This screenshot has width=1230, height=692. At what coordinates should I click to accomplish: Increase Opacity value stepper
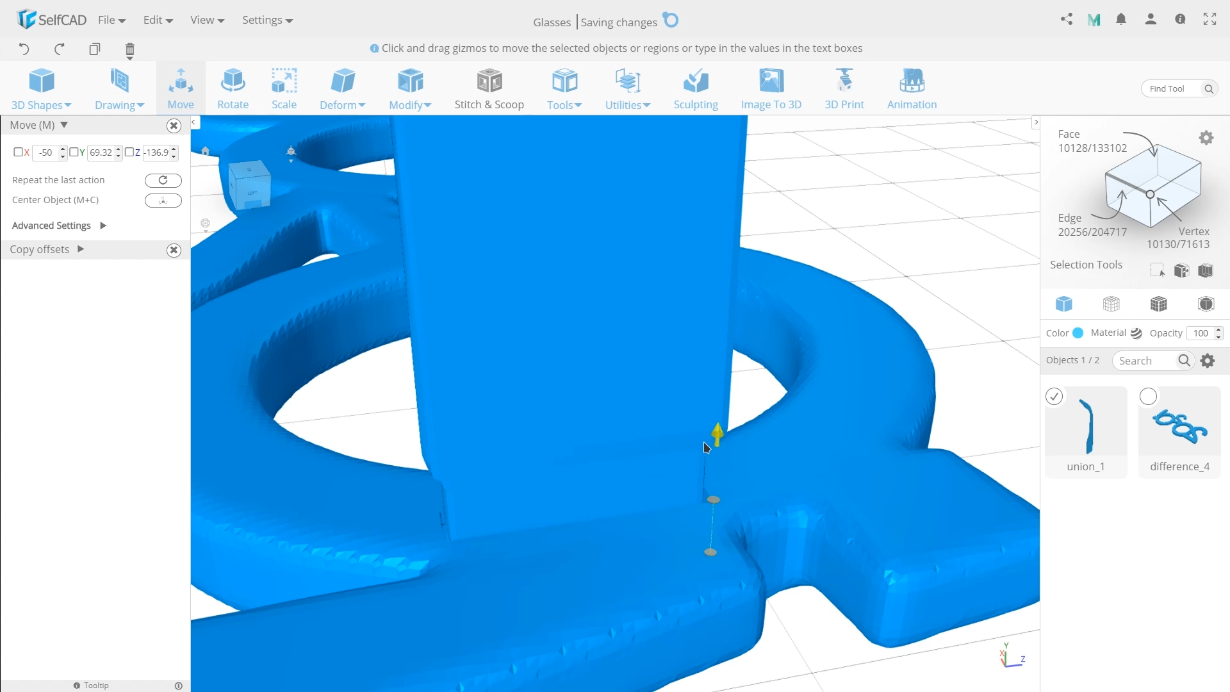pos(1218,329)
